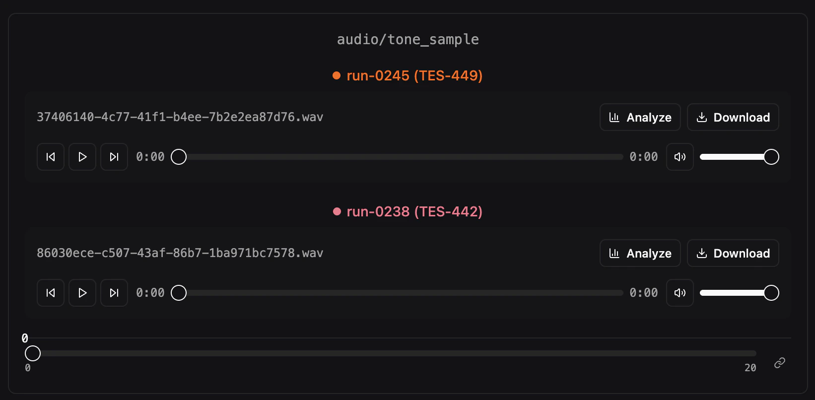Click the chart icon inside the top Analyze button

[615, 117]
